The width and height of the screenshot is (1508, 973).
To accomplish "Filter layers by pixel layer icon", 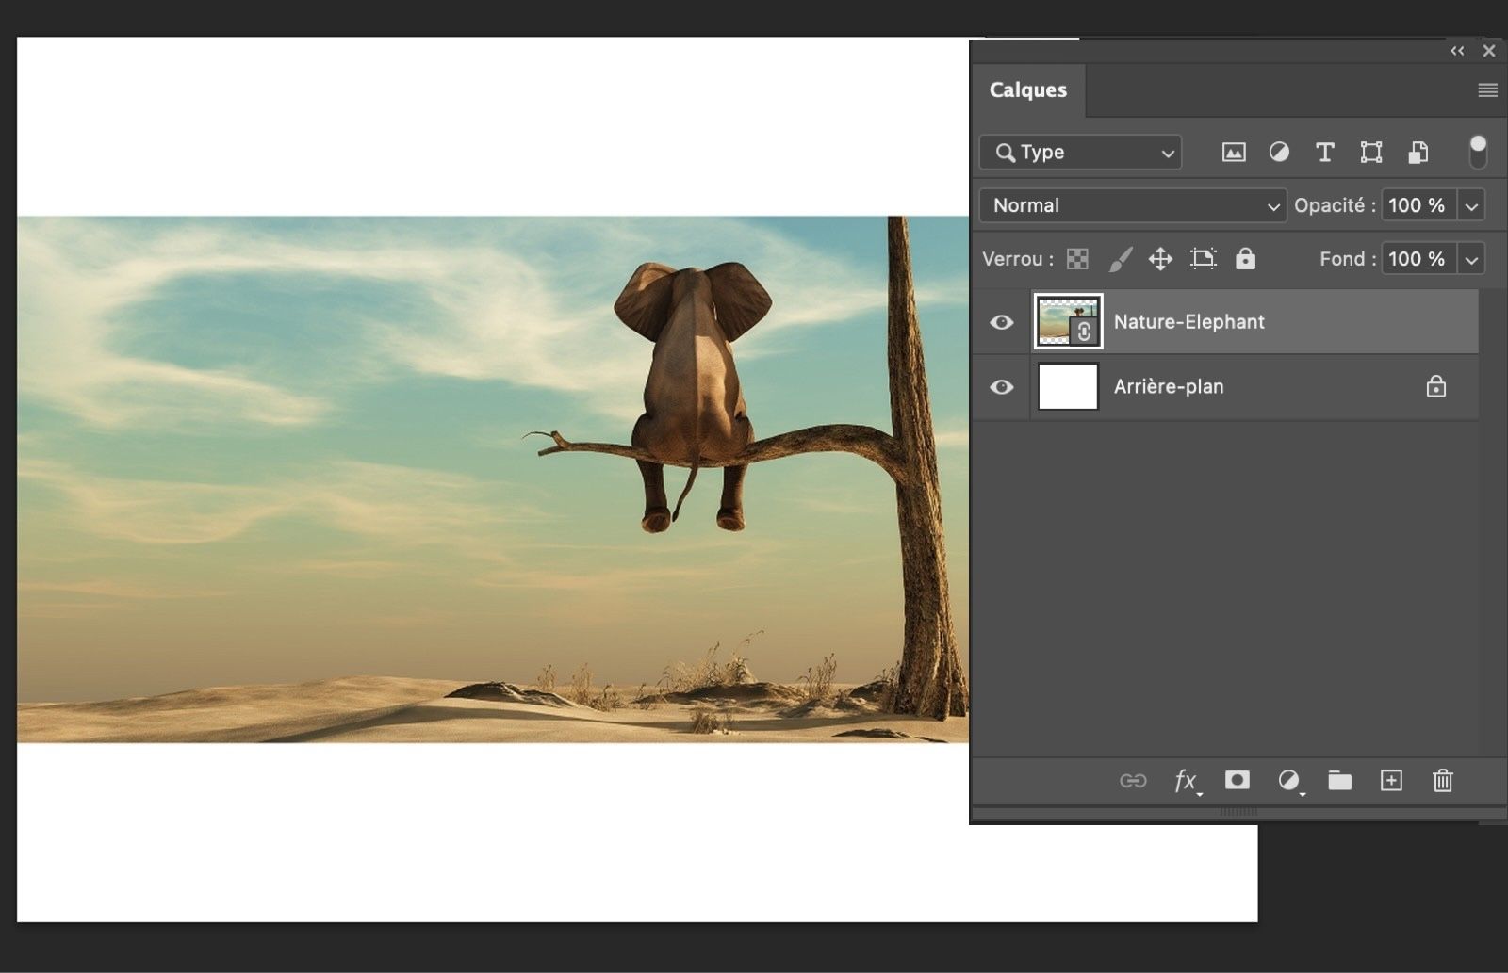I will click(1233, 152).
